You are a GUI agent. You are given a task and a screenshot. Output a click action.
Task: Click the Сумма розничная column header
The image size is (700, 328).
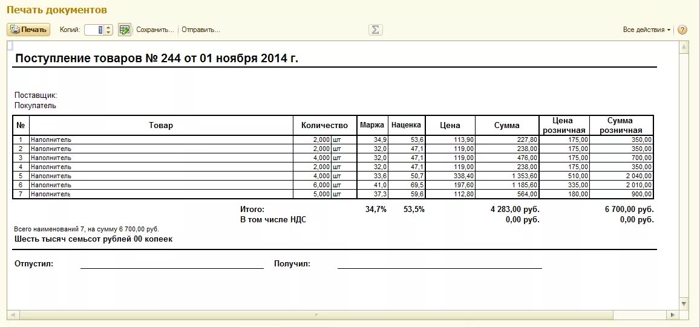[x=621, y=125]
